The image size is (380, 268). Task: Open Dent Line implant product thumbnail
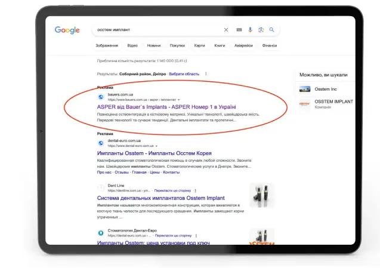(x=262, y=196)
